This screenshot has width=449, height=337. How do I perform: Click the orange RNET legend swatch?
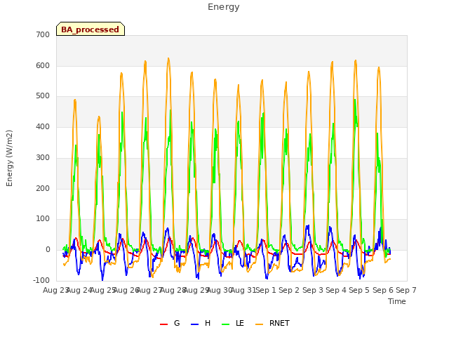tap(259, 324)
